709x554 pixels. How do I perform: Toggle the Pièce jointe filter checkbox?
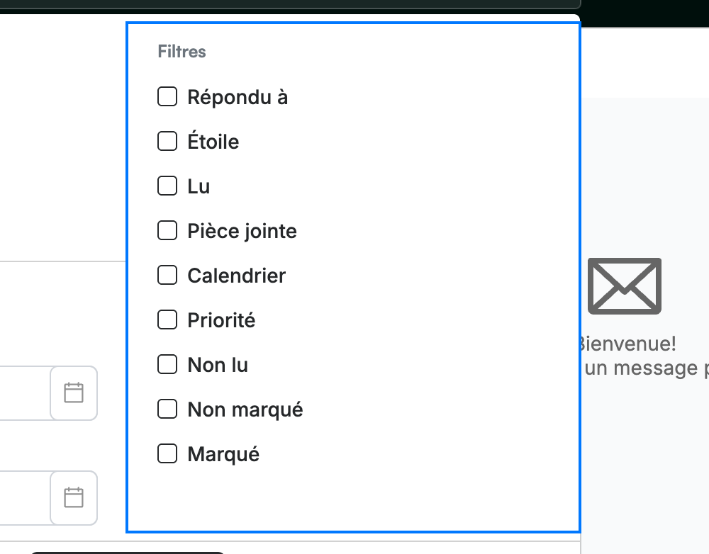pyautogui.click(x=167, y=230)
